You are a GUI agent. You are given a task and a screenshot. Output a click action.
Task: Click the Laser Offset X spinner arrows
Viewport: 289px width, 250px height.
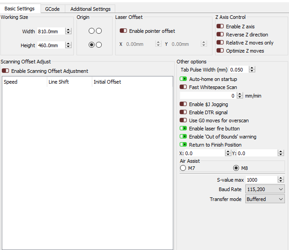coord(158,44)
